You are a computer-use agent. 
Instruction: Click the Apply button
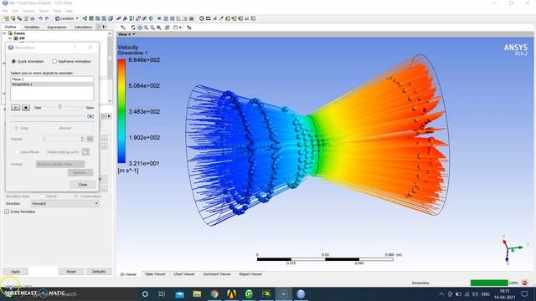pyautogui.click(x=15, y=271)
